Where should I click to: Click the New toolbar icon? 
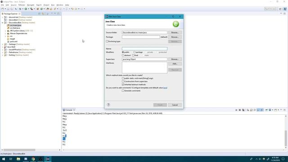3,9
